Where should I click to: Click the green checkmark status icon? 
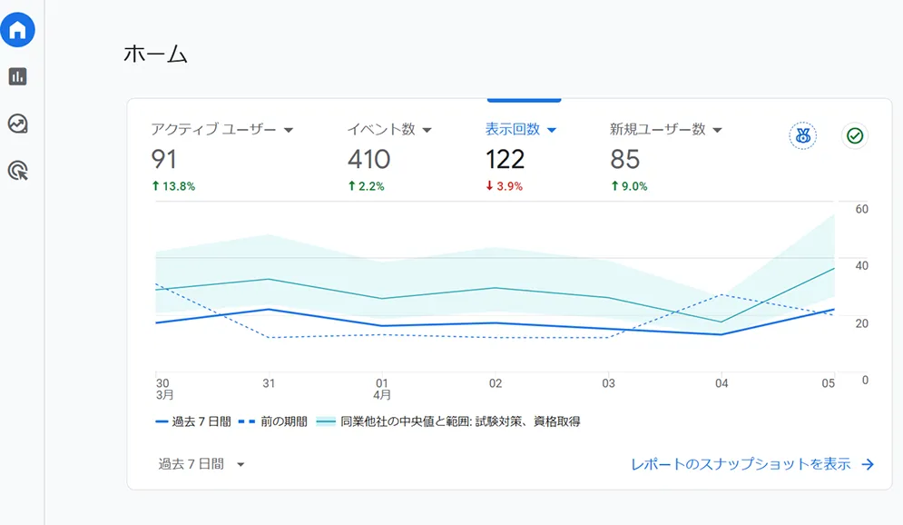click(854, 134)
